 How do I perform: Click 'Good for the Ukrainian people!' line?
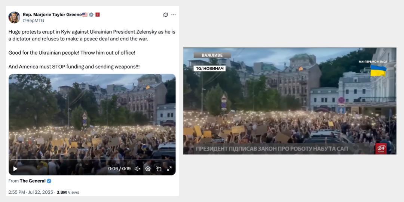(x=44, y=53)
